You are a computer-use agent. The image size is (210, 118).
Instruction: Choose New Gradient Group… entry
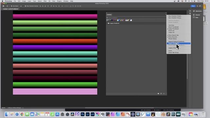click(175, 18)
